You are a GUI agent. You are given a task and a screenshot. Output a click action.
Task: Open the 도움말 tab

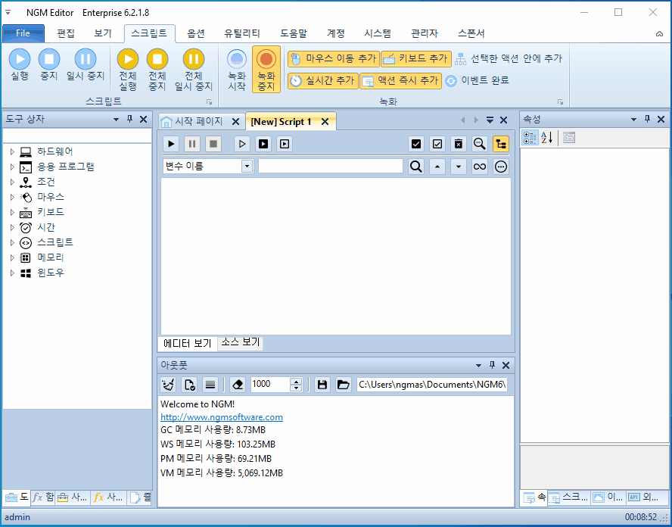(x=294, y=33)
